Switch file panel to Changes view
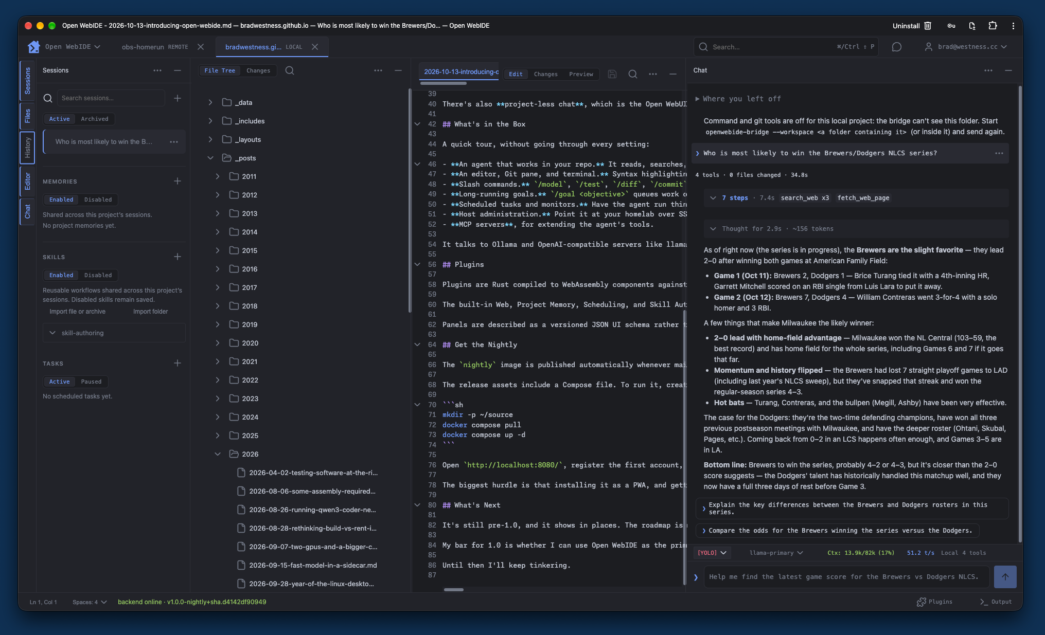 point(258,70)
